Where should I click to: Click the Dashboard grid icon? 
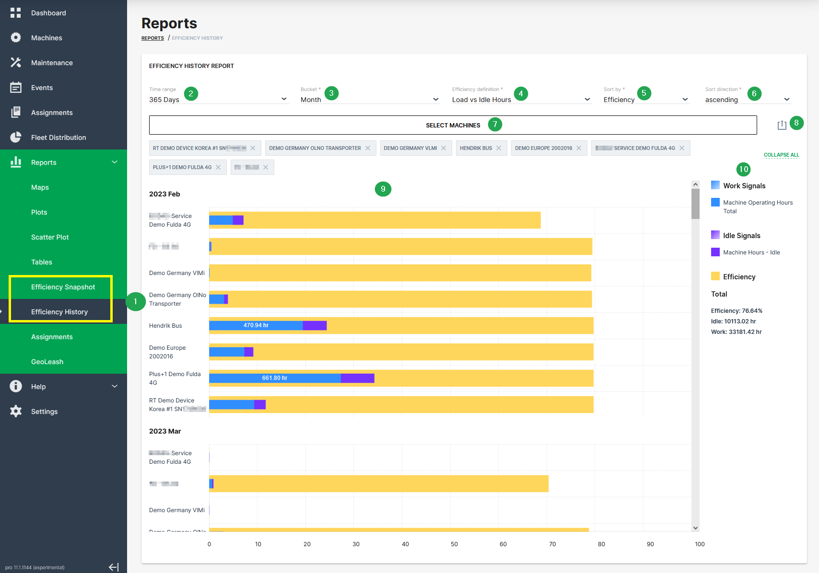pyautogui.click(x=16, y=13)
